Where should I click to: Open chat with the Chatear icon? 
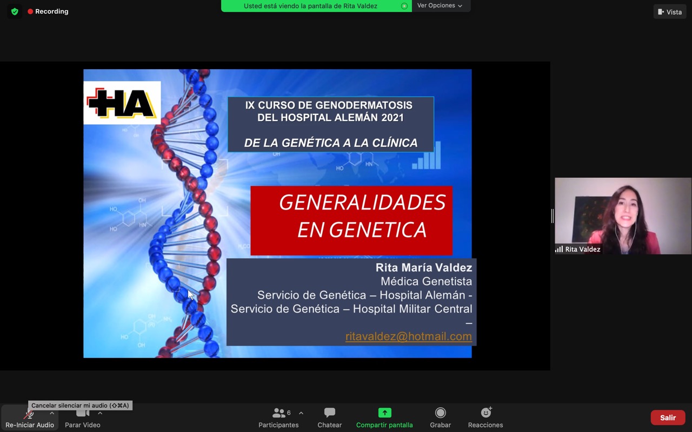point(329,413)
